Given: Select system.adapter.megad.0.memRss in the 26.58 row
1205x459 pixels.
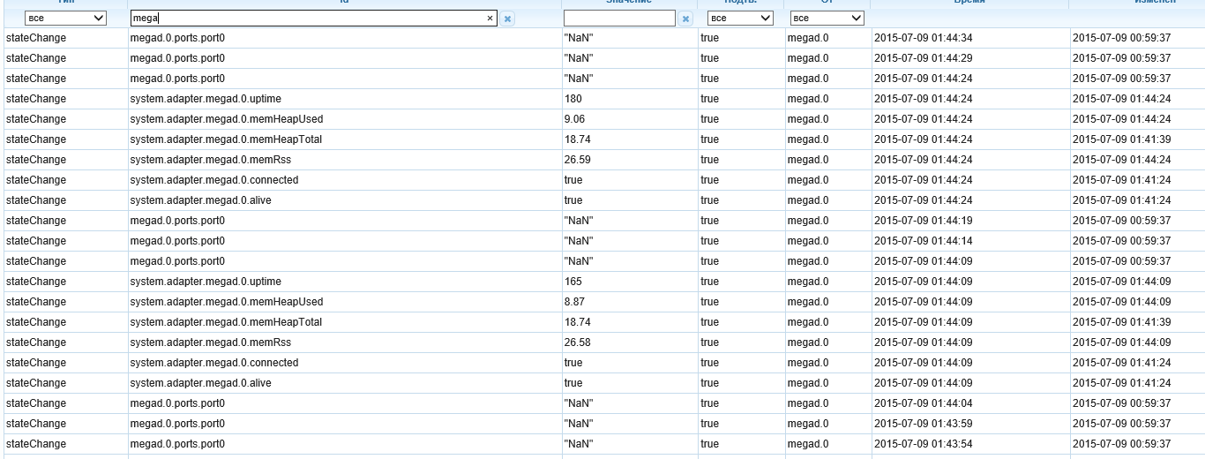Looking at the screenshot, I should tap(211, 342).
